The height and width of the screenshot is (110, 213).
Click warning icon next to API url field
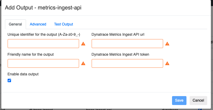(x=167, y=44)
